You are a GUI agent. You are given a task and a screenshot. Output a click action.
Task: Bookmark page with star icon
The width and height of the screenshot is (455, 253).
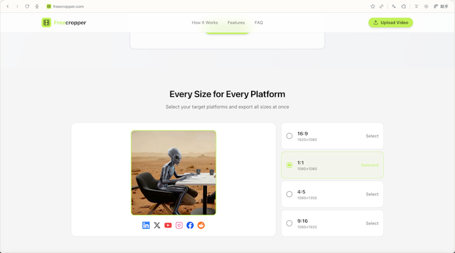pos(372,7)
